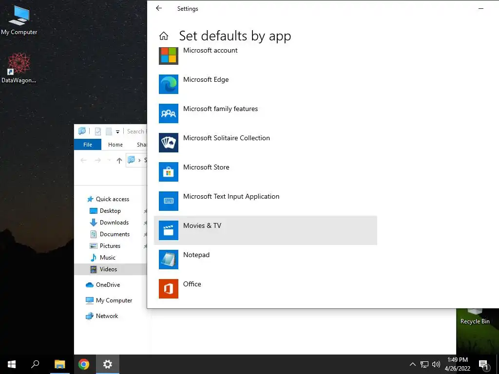Select Desktop in Explorer sidebar
Screen dimensions: 499x374
coord(105,211)
